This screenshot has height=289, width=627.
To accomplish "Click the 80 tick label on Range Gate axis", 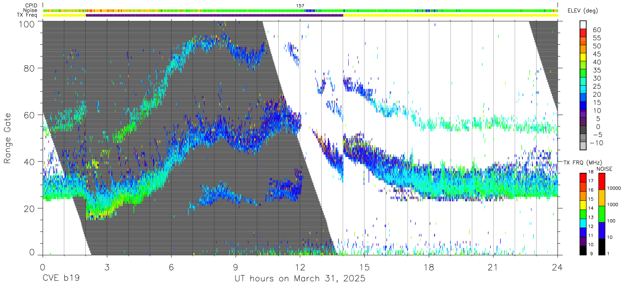I will pos(30,68).
